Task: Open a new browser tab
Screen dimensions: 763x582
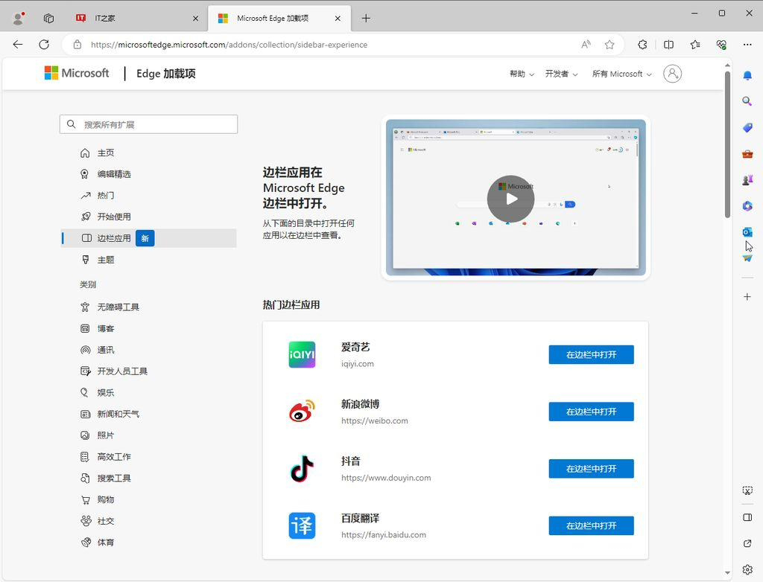Action: 366,19
